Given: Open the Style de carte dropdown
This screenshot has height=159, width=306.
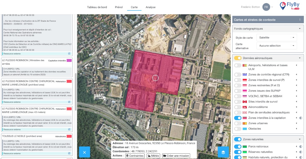Looking at the screenshot, I should pos(277,37).
